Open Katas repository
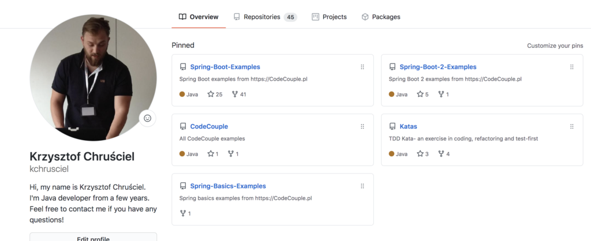Image resolution: width=591 pixels, height=241 pixels. pyautogui.click(x=408, y=126)
